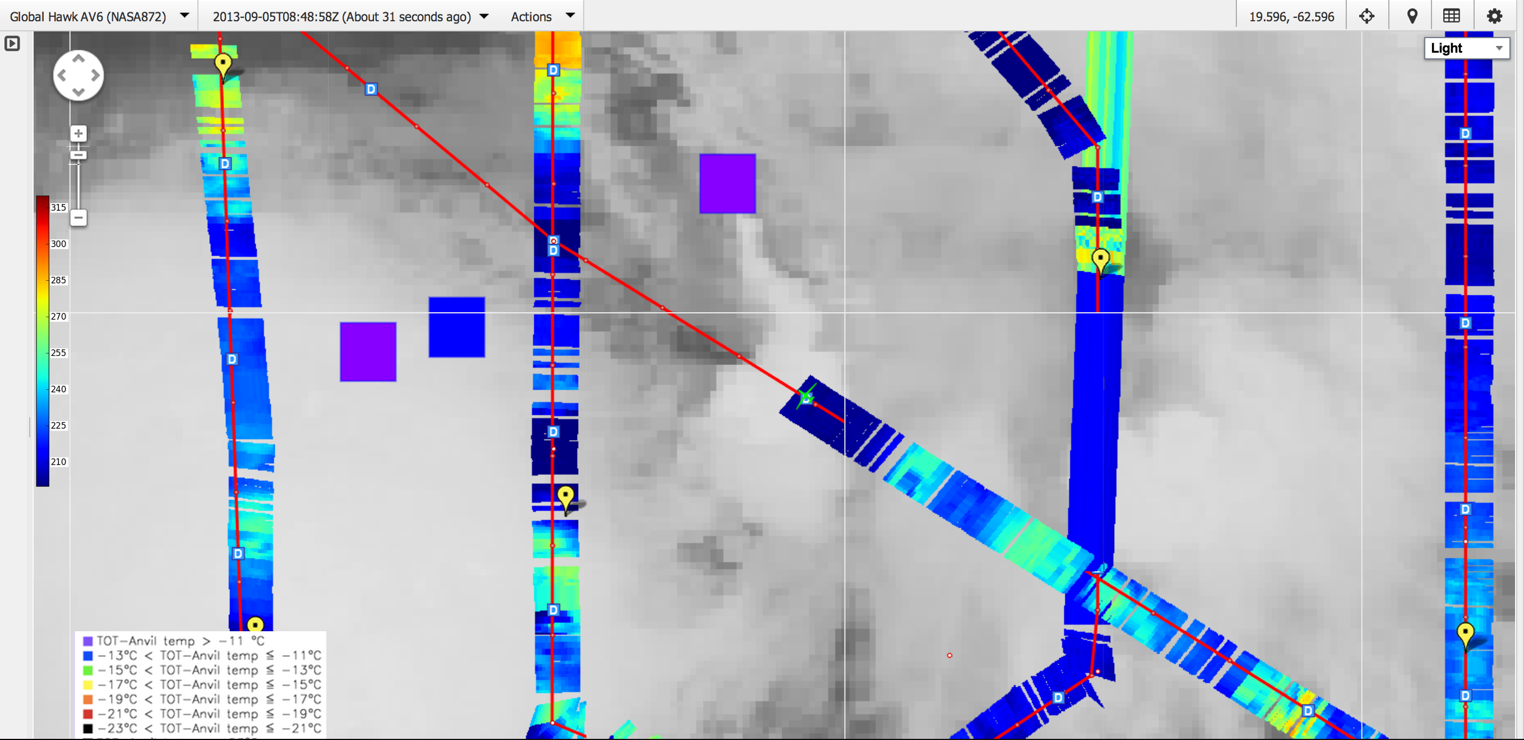Open the Light theme dropdown
This screenshot has height=740, width=1524.
click(x=1466, y=48)
